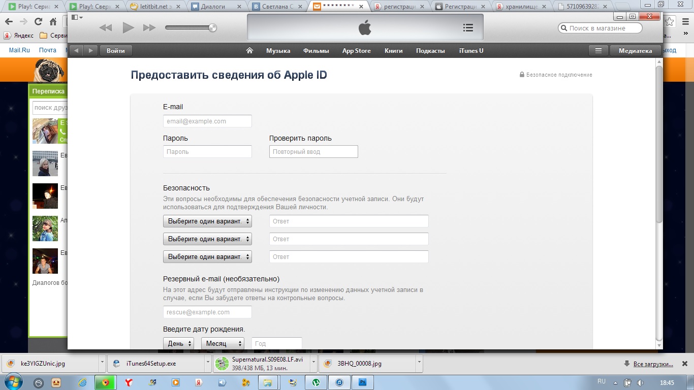Go back with iTunes Store back arrow
The height and width of the screenshot is (390, 694).
[x=77, y=50]
